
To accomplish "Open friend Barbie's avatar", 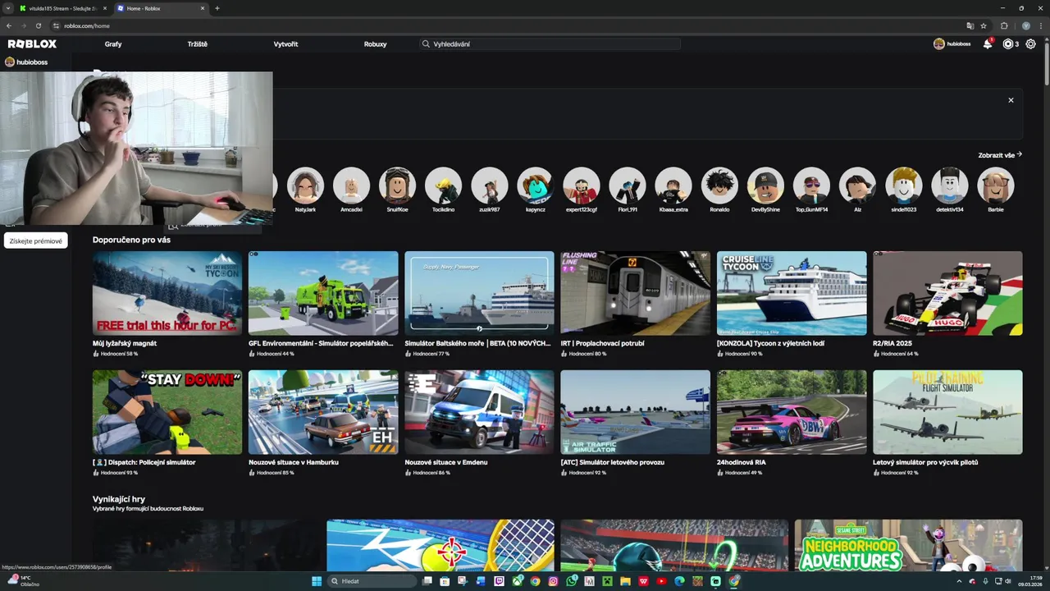I will [x=996, y=186].
